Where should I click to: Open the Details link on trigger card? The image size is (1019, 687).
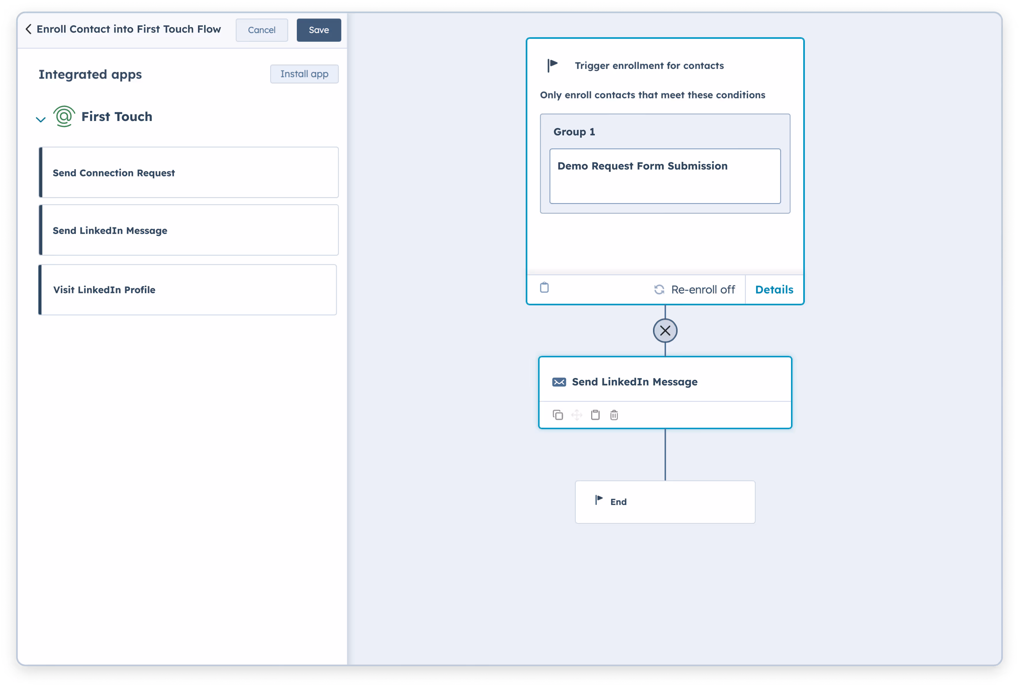[x=774, y=289]
